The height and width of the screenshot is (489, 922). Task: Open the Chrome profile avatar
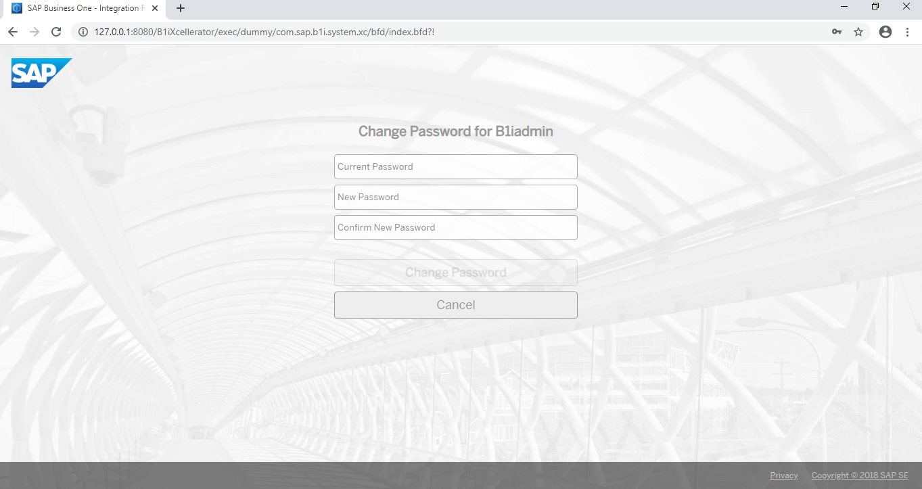[x=885, y=32]
